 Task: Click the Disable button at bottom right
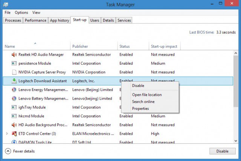pos(223,151)
